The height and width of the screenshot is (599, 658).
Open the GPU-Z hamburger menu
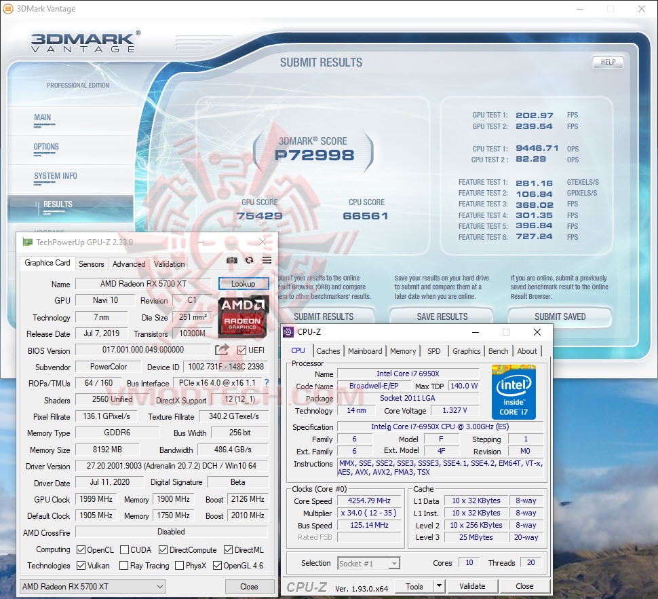267,260
